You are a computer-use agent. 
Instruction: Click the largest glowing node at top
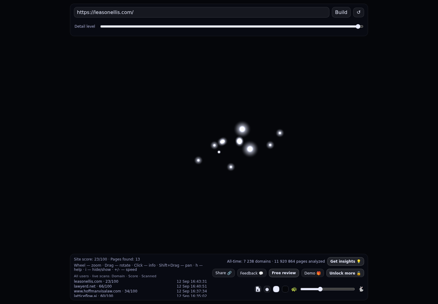[x=242, y=129]
